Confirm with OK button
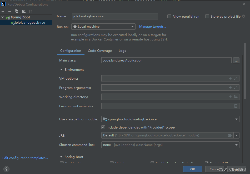Viewport: 250px width, 174px height. click(x=193, y=169)
